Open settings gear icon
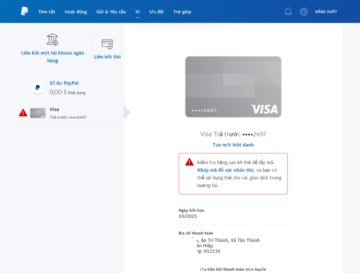 pyautogui.click(x=303, y=12)
